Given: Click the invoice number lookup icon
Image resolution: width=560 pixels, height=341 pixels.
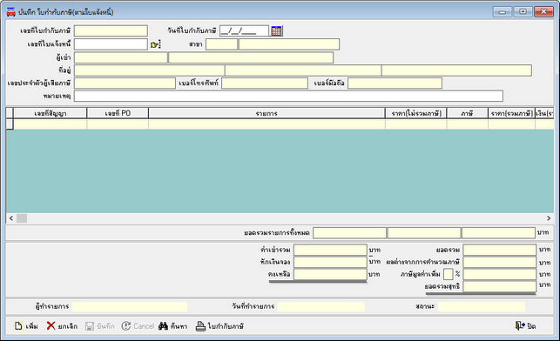Looking at the screenshot, I should (155, 44).
